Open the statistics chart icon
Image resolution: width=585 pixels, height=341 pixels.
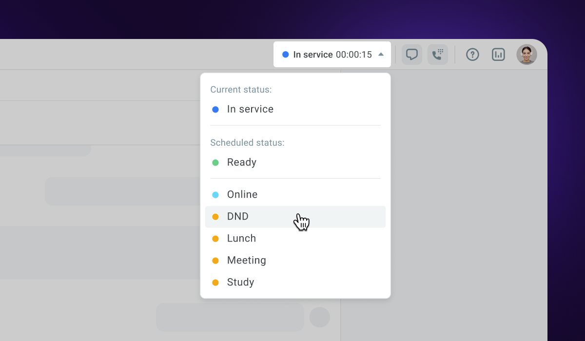[498, 55]
